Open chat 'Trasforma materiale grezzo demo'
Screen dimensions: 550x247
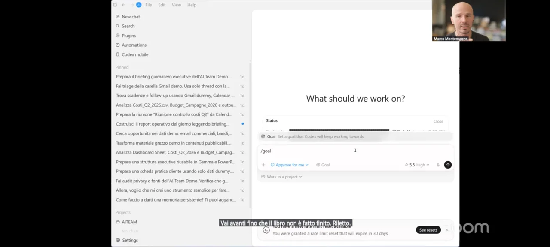point(180,143)
